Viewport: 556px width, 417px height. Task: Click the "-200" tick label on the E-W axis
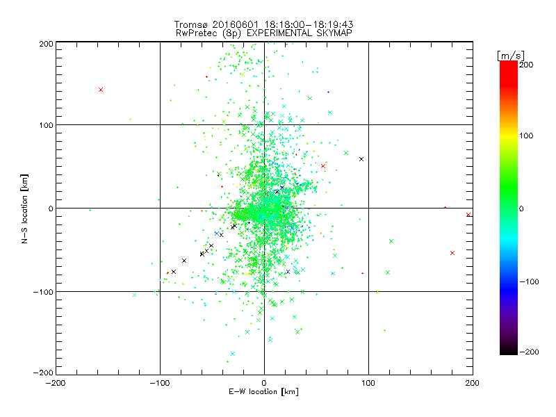56,383
